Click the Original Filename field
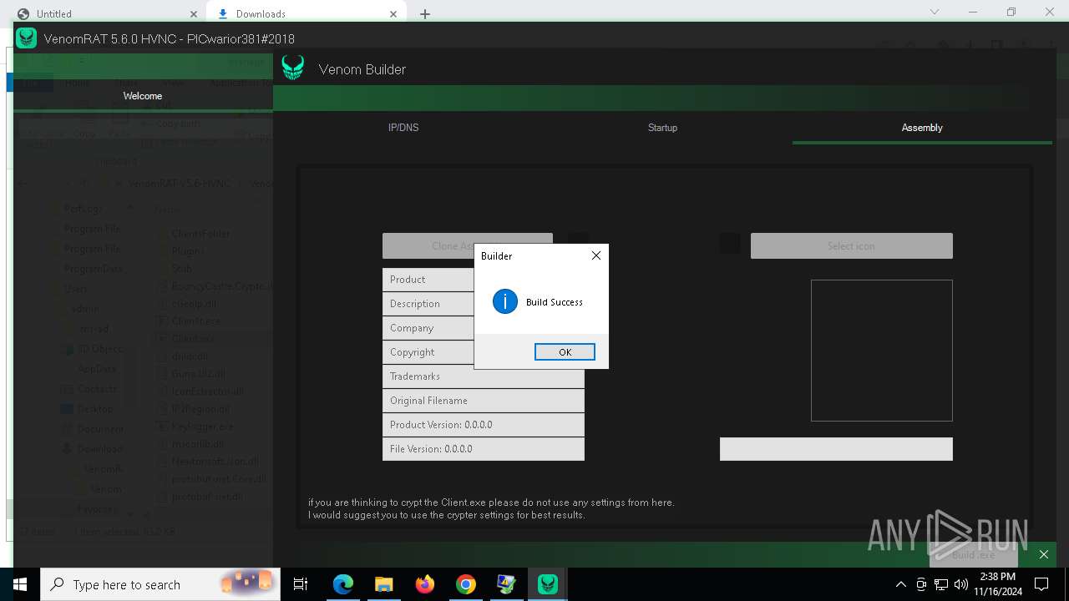Image resolution: width=1069 pixels, height=601 pixels. [483, 400]
